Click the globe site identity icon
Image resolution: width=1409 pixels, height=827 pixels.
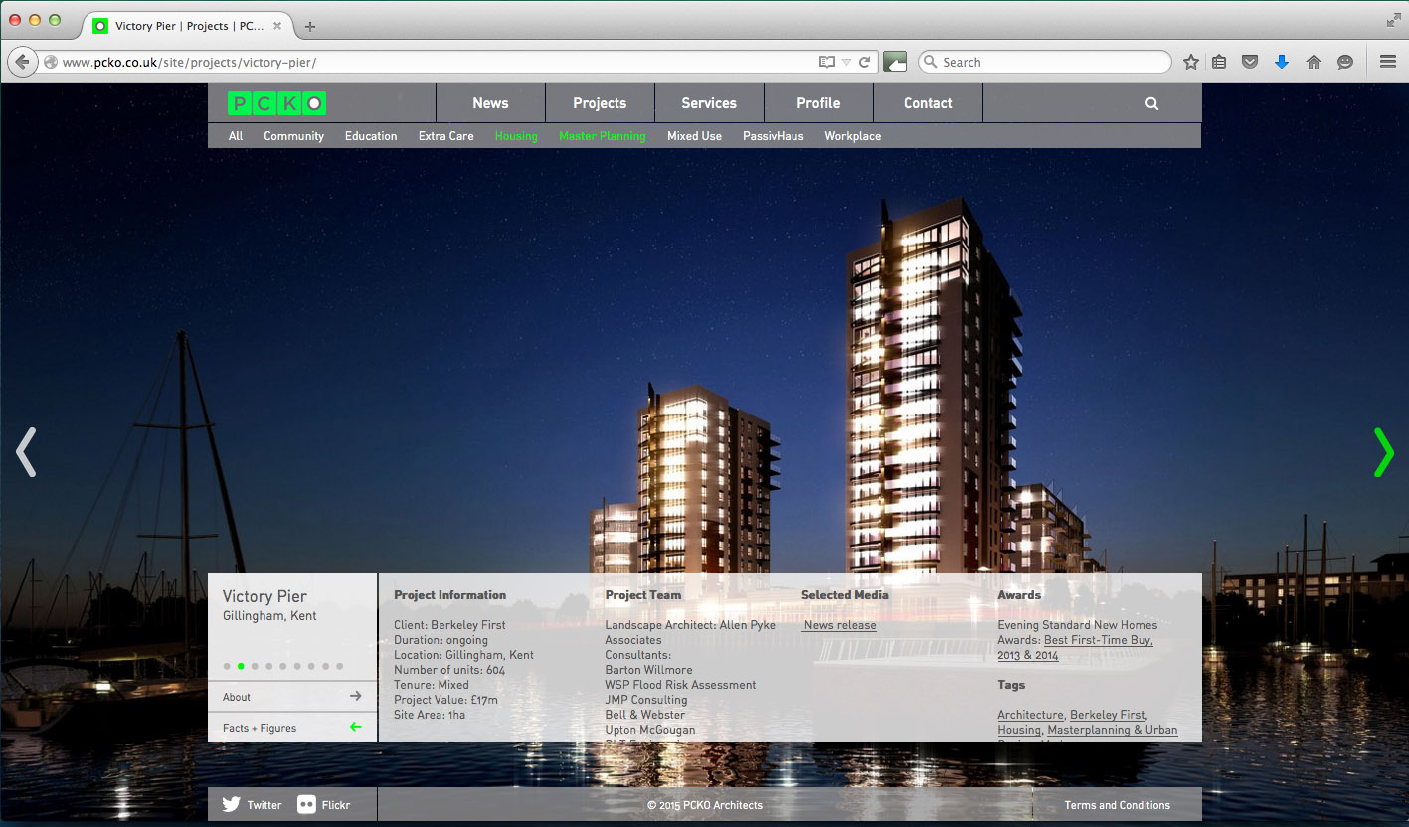pyautogui.click(x=52, y=63)
